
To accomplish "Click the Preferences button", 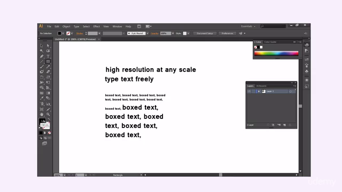I will pyautogui.click(x=227, y=33).
